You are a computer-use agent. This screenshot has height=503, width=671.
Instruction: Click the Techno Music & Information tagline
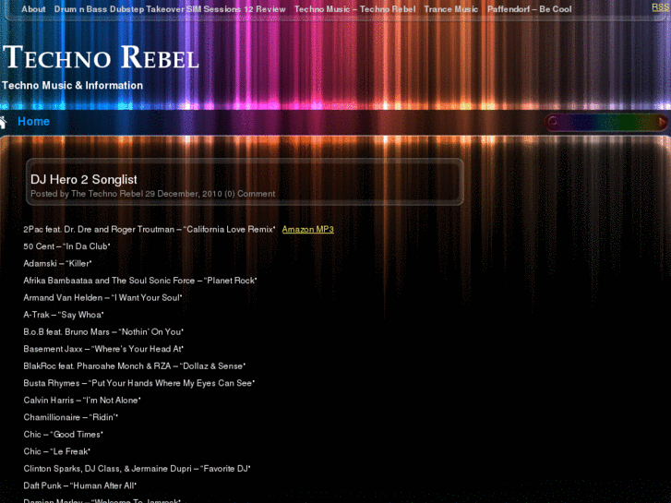(x=72, y=86)
